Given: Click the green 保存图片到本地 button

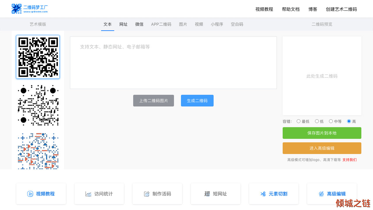Looking at the screenshot, I should coord(322,133).
